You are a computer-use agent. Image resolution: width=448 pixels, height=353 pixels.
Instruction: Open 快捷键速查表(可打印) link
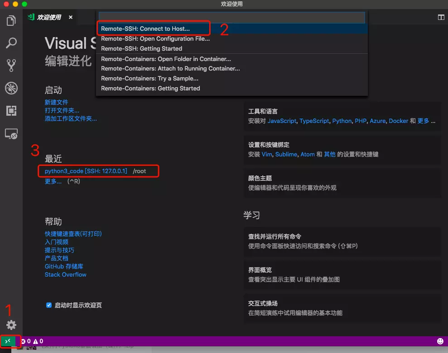click(x=73, y=234)
